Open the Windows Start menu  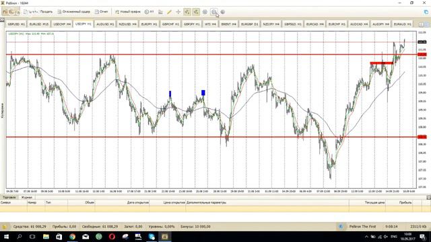coord(6,237)
